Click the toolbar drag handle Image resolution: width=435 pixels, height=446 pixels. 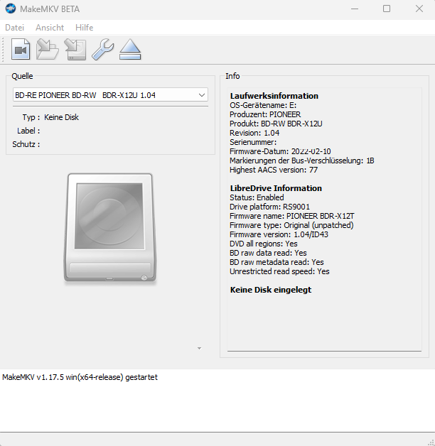(3, 50)
